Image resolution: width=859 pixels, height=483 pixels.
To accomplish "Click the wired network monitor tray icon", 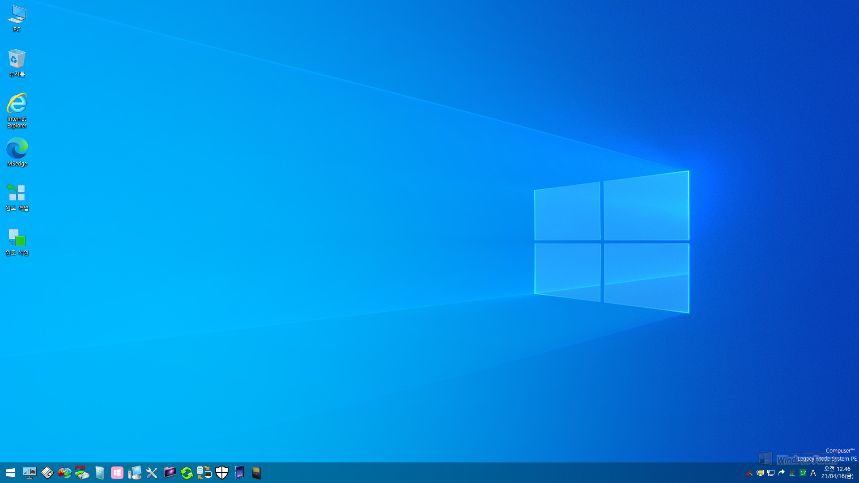I will pos(771,473).
